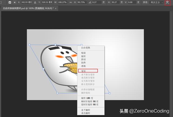Viewport: 173px width, 117px height.
Task: Open the 插值 interpolation dropdown
Action: click(x=157, y=2)
